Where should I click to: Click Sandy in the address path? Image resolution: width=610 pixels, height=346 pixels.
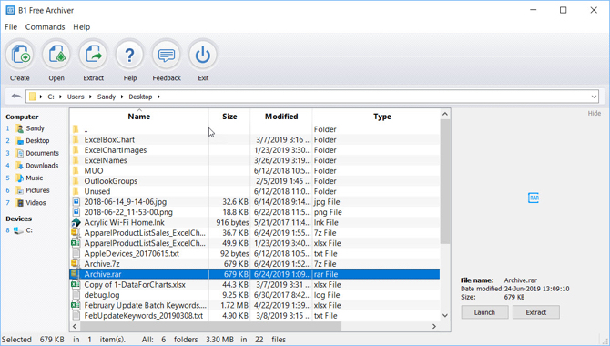click(x=107, y=97)
